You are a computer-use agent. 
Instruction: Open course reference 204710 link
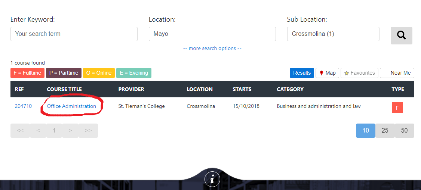coord(23,106)
